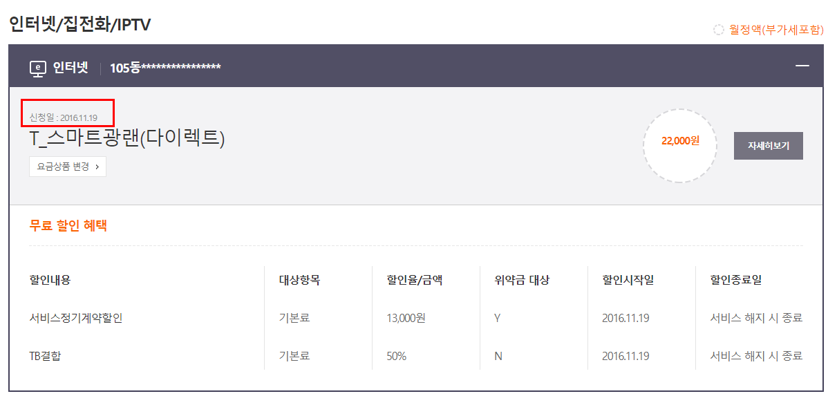Viewport: 828px width, 396px height.
Task: Click the 할인내용 column header
Action: pos(50,280)
